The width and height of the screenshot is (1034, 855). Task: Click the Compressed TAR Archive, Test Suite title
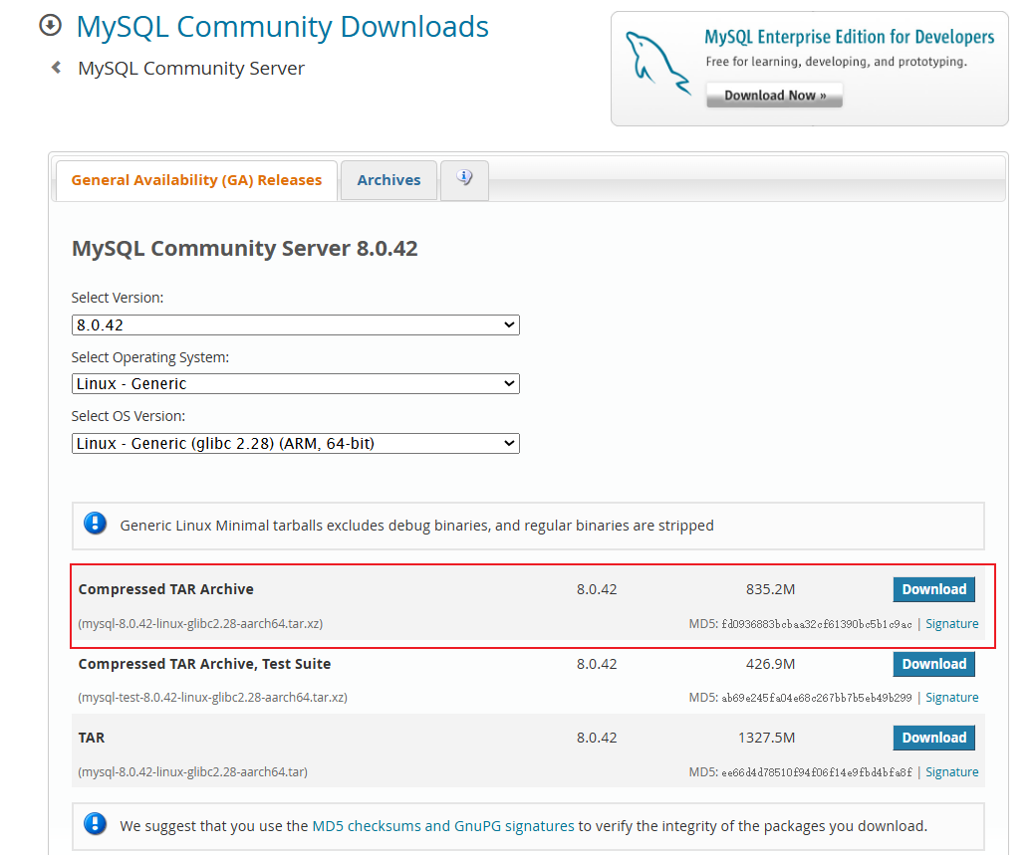204,664
